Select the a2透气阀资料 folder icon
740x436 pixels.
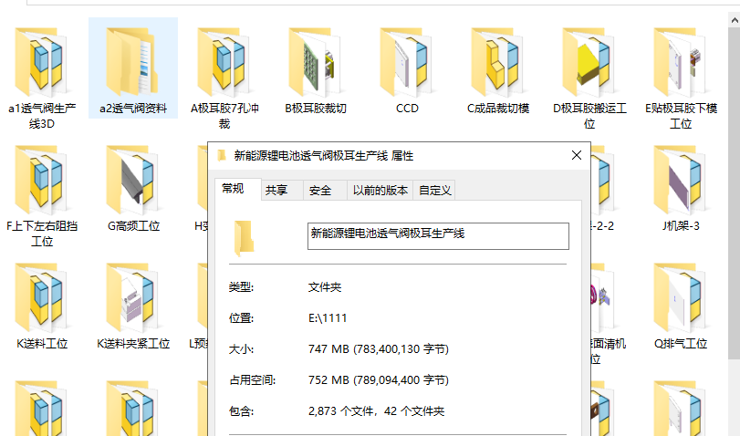click(133, 62)
